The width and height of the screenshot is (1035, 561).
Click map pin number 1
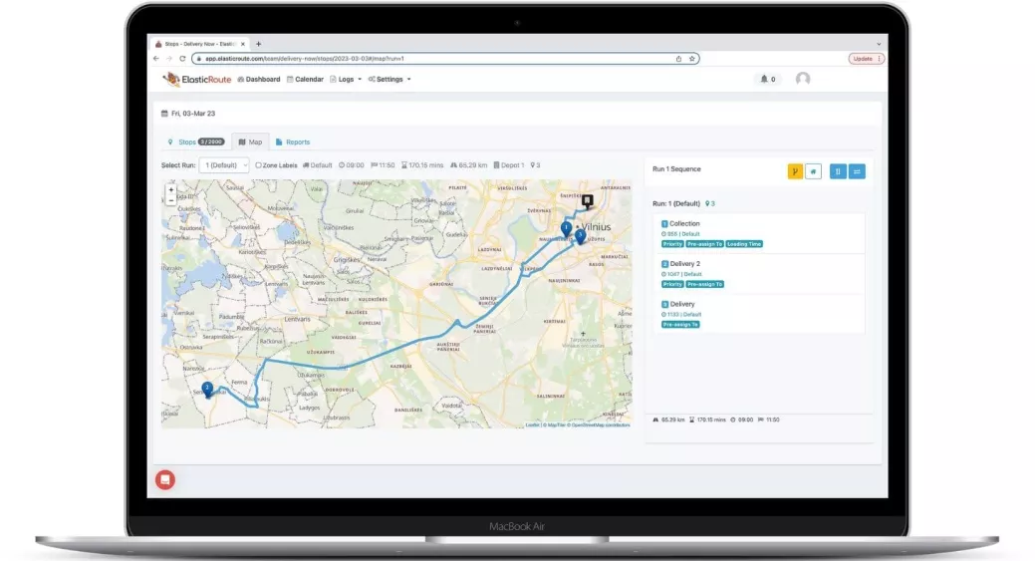(x=567, y=229)
